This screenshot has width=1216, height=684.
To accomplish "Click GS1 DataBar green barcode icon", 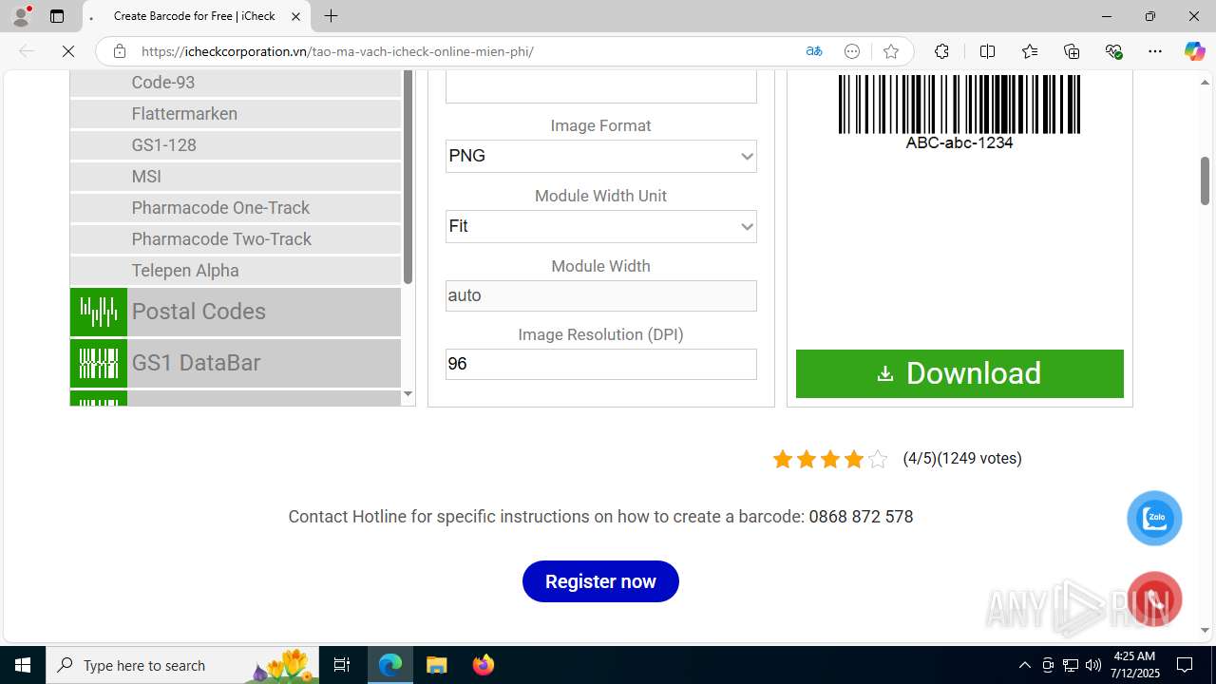I will coord(99,363).
